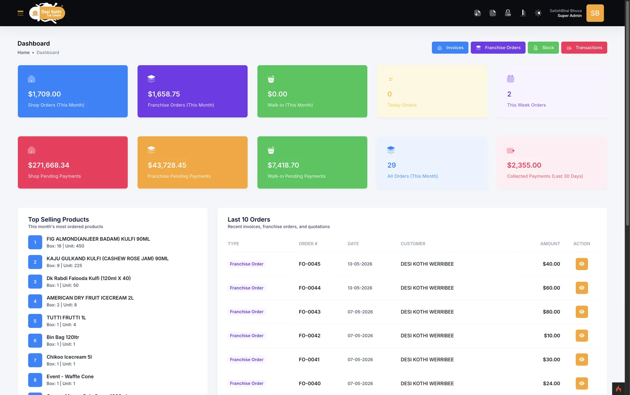Click the AMOUNT column header
The image size is (630, 395).
pos(550,244)
